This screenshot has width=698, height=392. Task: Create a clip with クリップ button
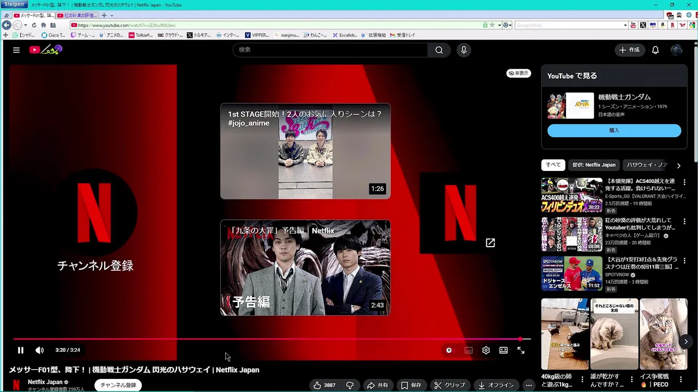[449, 385]
